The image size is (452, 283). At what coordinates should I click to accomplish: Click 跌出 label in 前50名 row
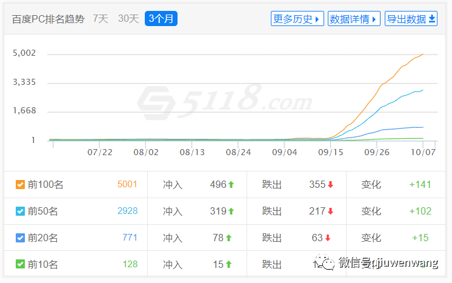(x=272, y=211)
